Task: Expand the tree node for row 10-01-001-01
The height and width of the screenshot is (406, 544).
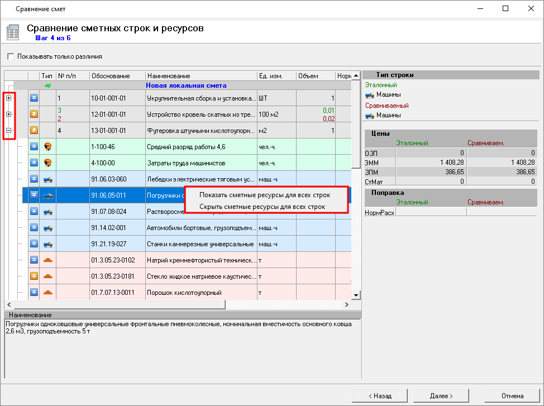Action: pos(8,98)
